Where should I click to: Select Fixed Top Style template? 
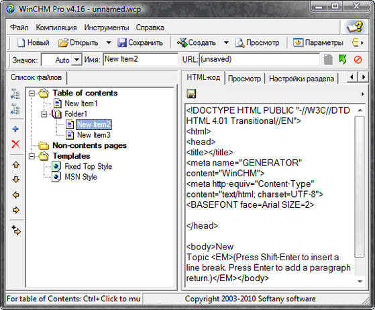[89, 166]
